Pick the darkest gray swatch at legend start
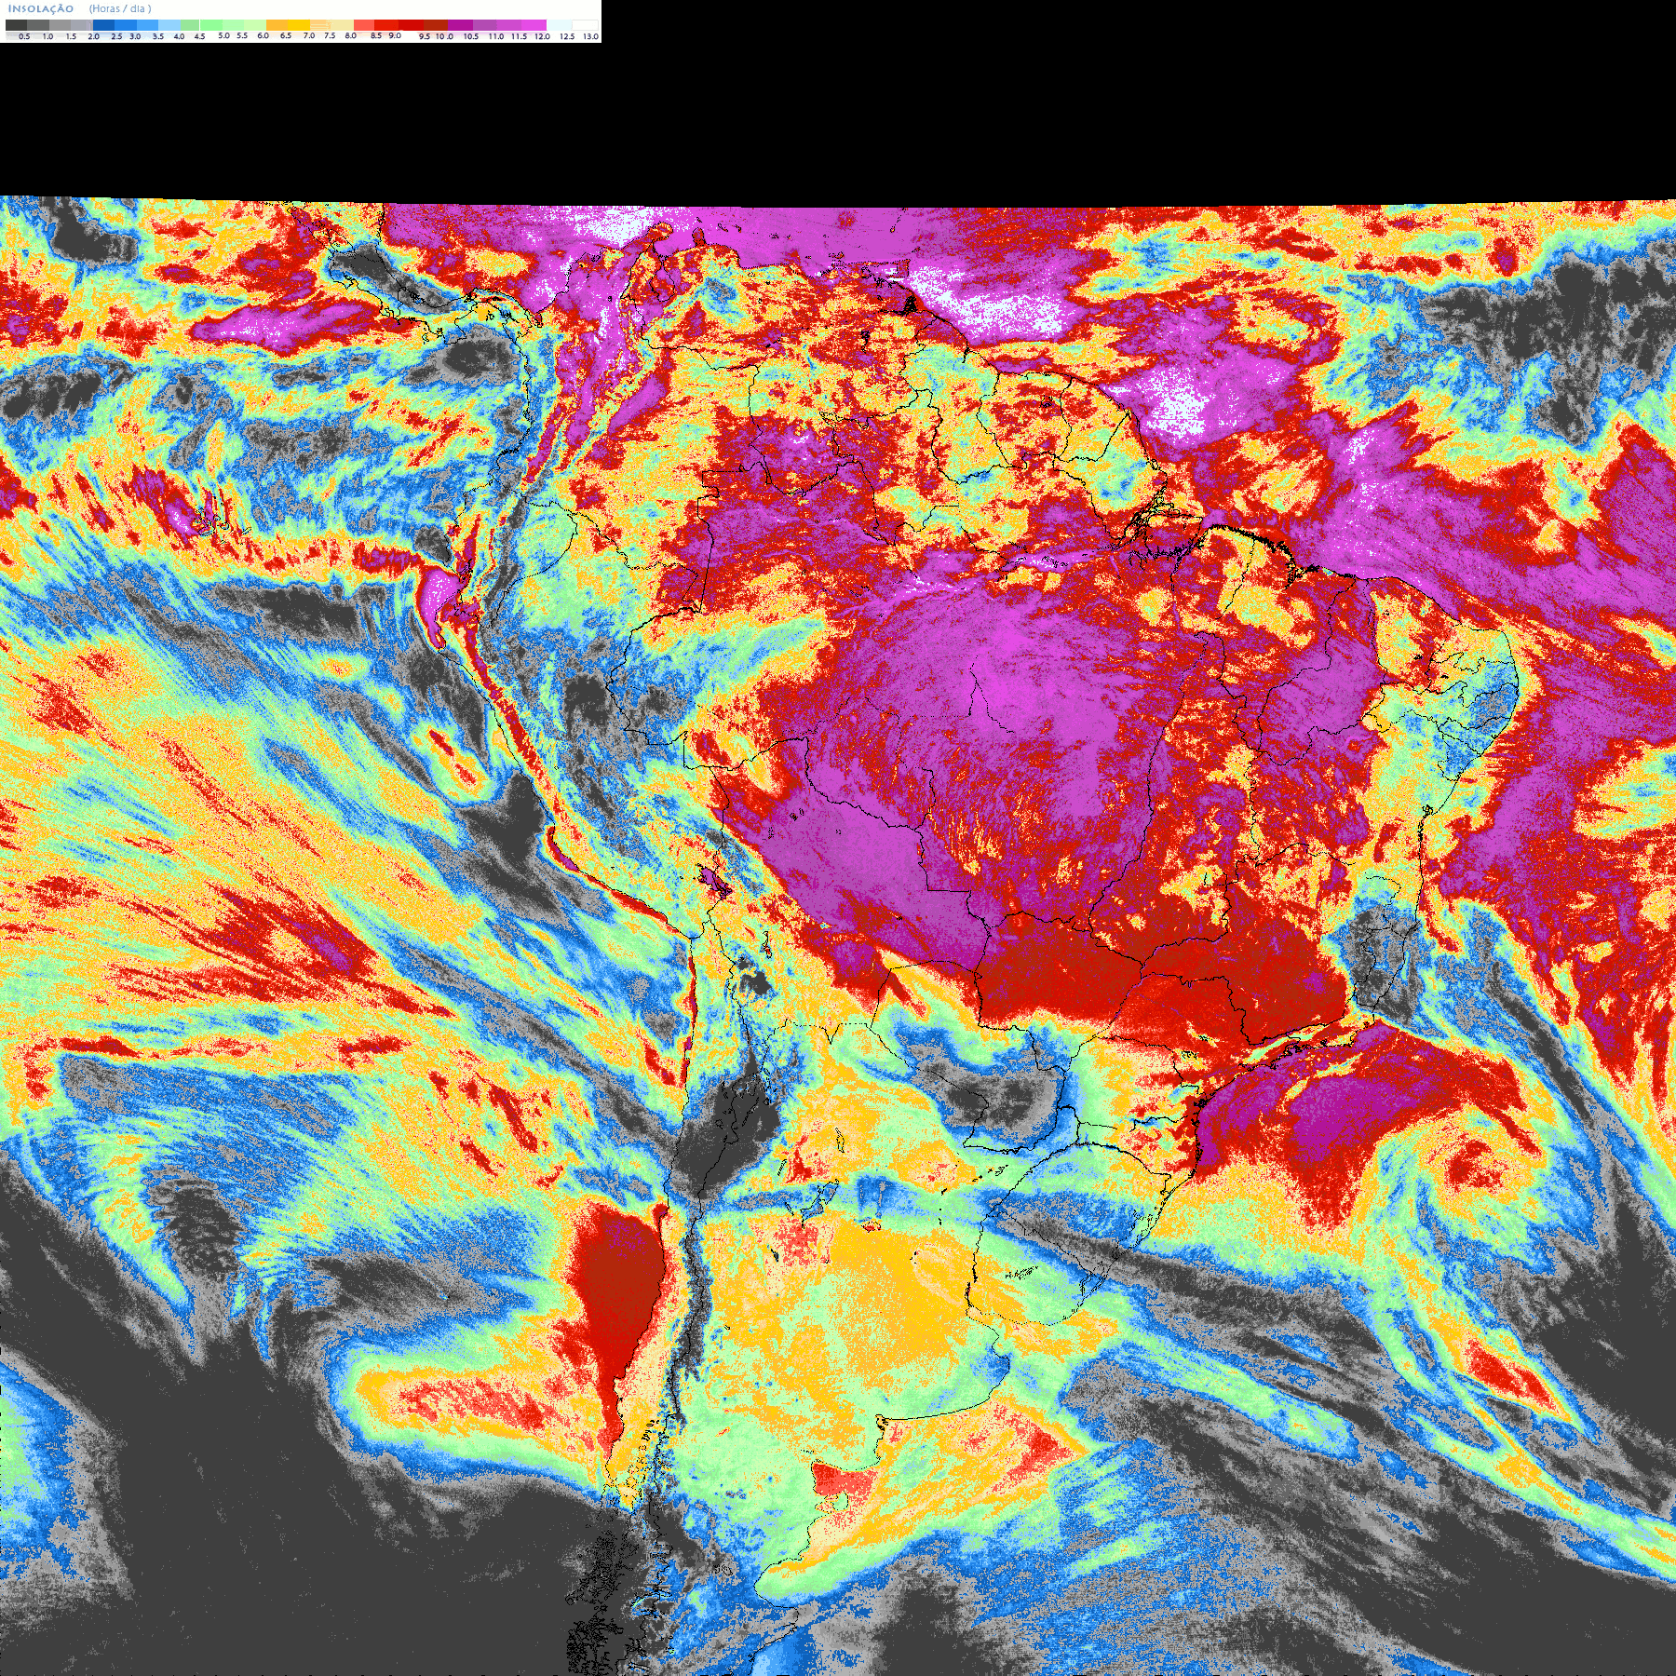This screenshot has width=1676, height=1676. tap(16, 25)
